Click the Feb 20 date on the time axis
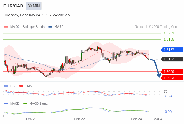This screenshot has width=184, height=124. coord(31,119)
